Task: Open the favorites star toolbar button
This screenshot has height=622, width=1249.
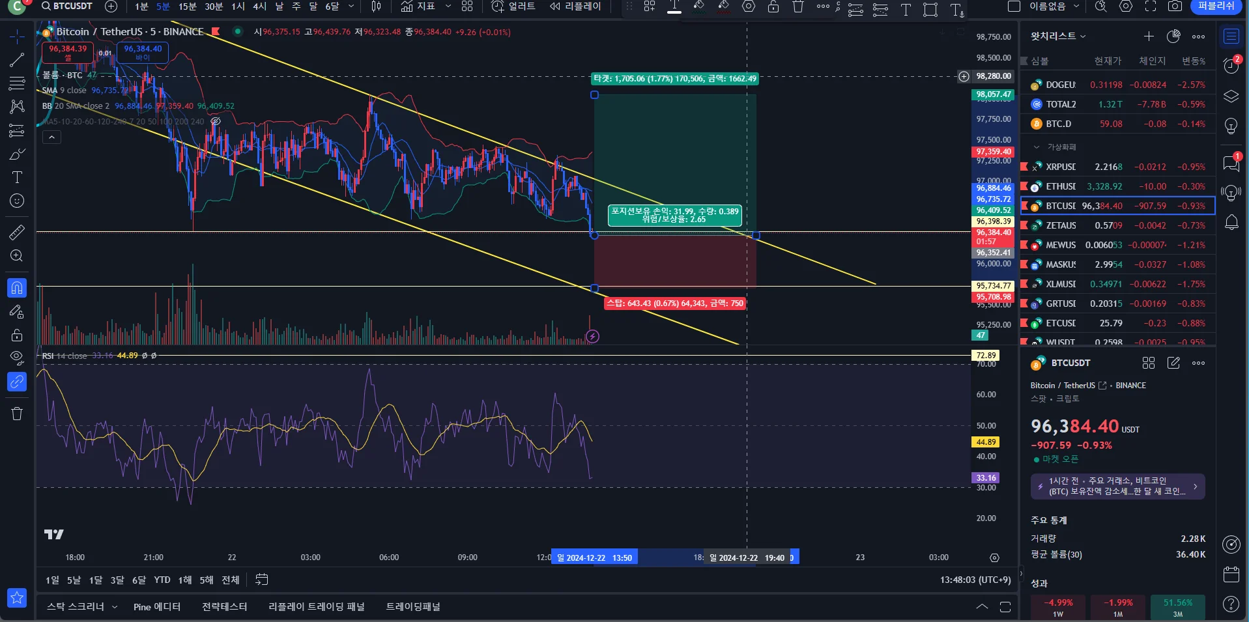Action: click(x=17, y=598)
